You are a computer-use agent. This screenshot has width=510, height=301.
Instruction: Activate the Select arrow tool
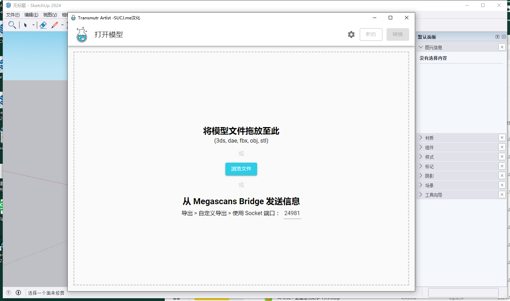(x=25, y=25)
